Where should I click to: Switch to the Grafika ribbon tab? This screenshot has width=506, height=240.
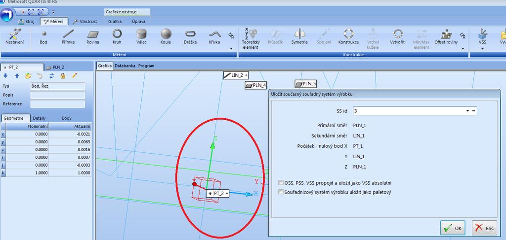tap(115, 22)
